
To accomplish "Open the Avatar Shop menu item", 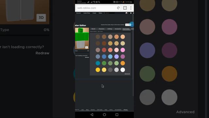I will click(87, 13).
